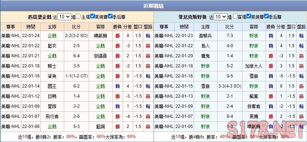Click 星隊 home team on 22-01-09 row
The image size is (307, 142).
[52, 106]
